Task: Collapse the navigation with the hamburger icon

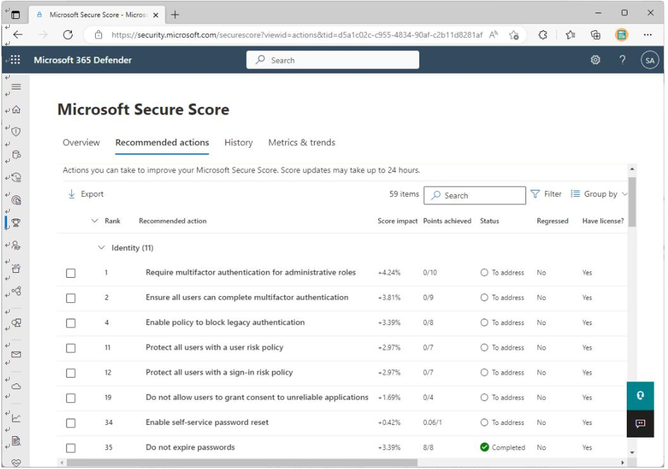Action: coord(16,87)
